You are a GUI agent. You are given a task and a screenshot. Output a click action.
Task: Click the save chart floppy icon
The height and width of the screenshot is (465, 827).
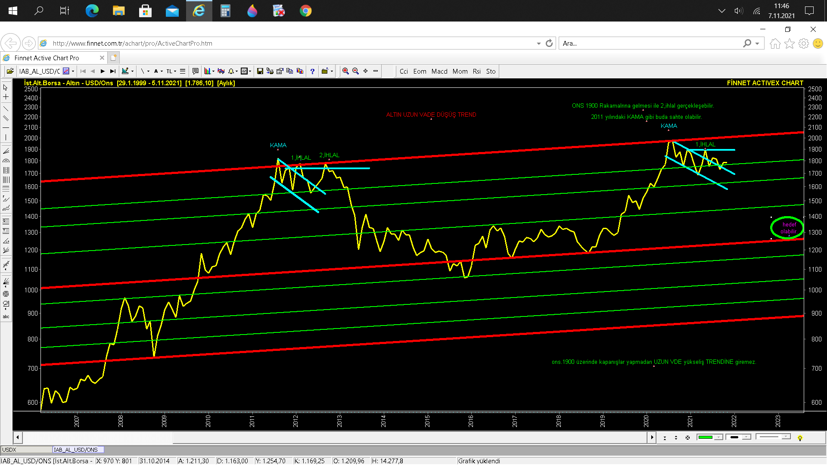tap(260, 71)
